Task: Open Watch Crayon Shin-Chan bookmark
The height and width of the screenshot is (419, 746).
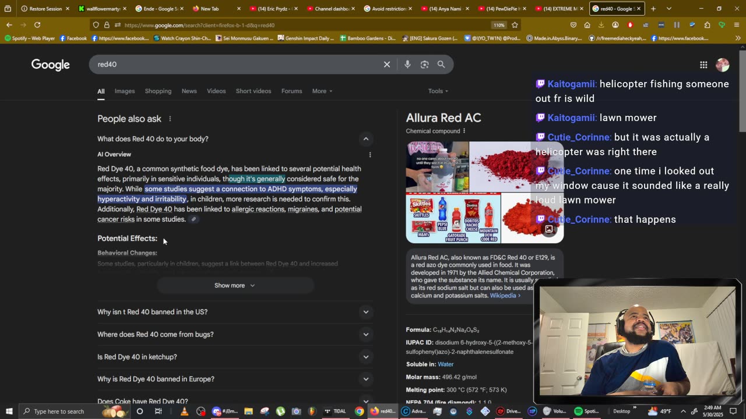Action: pos(182,38)
